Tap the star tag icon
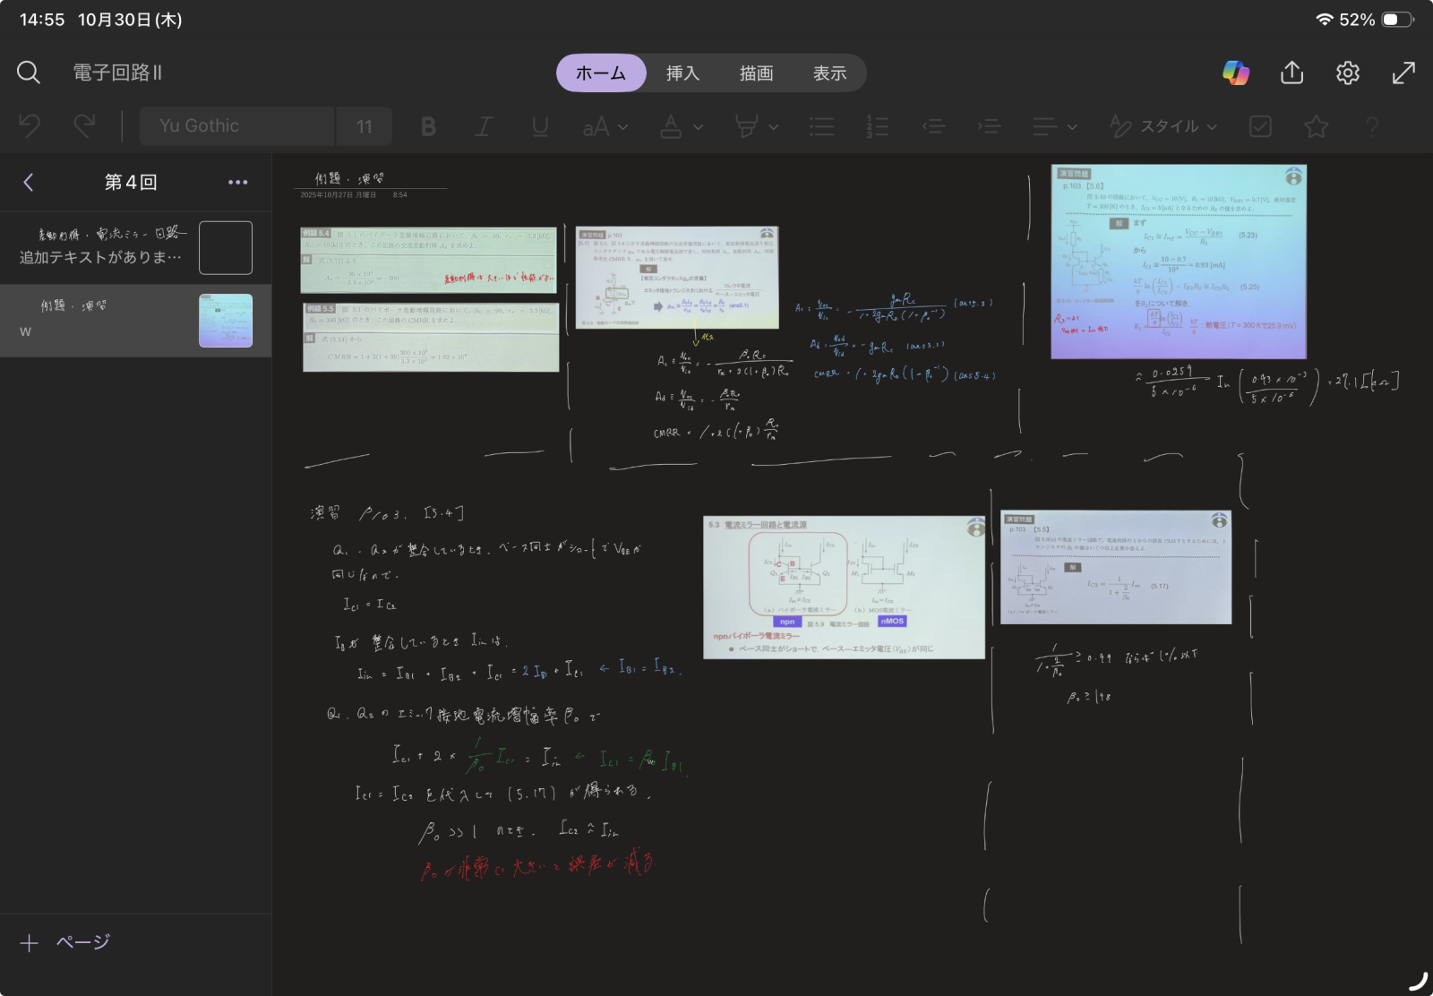 [1316, 126]
